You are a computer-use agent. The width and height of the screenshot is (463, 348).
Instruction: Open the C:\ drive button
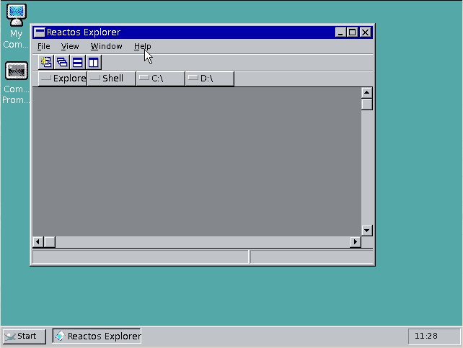pos(160,79)
